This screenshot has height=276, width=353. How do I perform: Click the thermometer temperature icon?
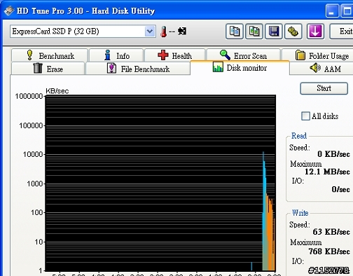point(164,32)
